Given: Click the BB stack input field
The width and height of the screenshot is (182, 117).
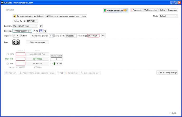Looking at the screenshot, I should pos(21,64).
